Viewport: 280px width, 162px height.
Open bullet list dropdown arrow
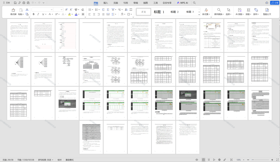[93, 10]
